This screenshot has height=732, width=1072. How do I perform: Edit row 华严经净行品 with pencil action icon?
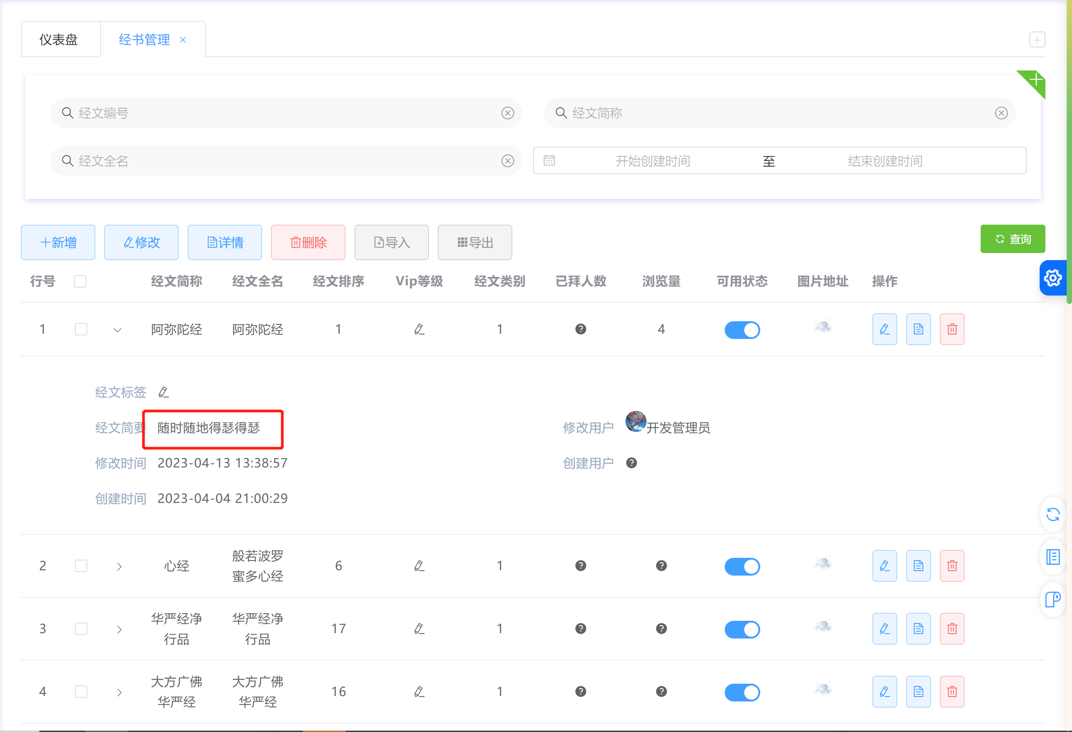[885, 629]
